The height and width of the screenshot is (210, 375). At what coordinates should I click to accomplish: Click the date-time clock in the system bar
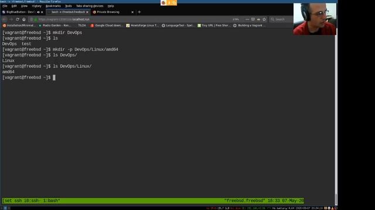[309, 208]
